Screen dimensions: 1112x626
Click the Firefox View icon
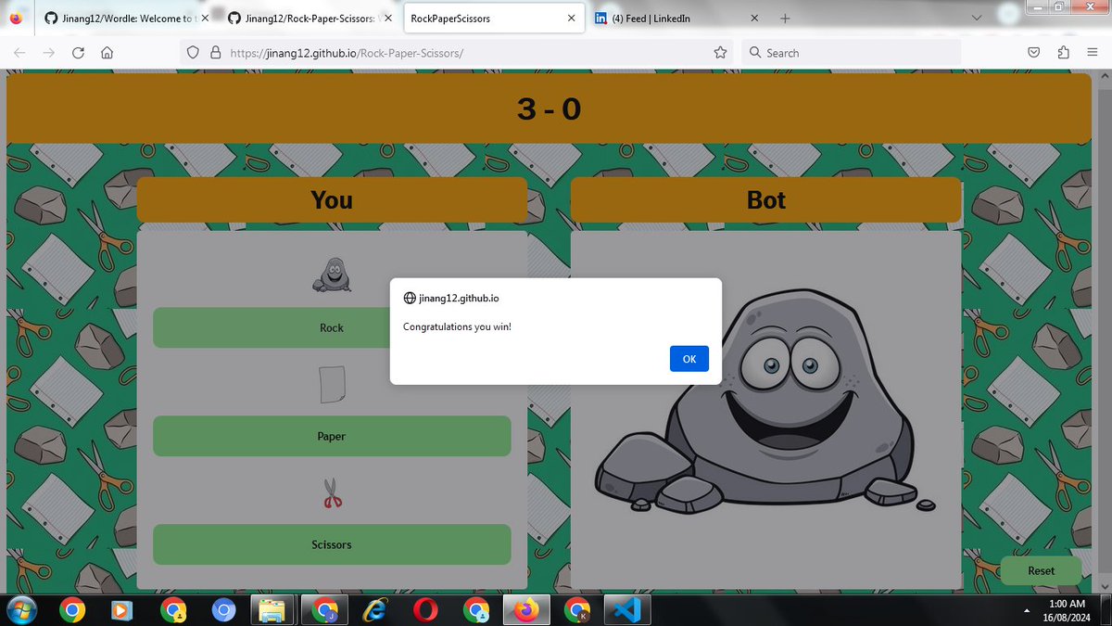coord(18,18)
